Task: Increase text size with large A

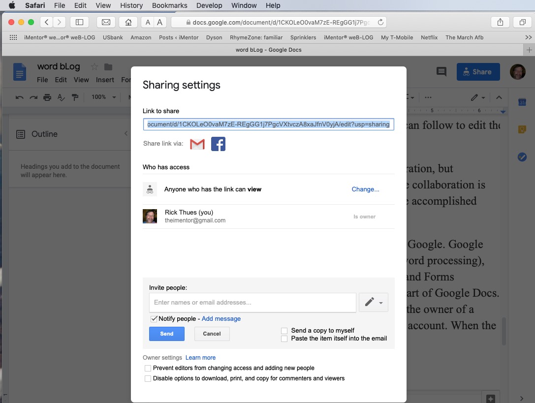Action: click(x=159, y=22)
